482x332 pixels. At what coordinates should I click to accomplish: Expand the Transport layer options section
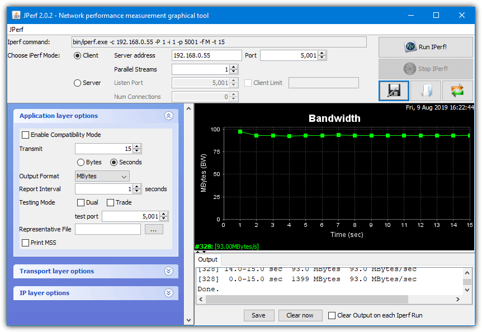[168, 272]
